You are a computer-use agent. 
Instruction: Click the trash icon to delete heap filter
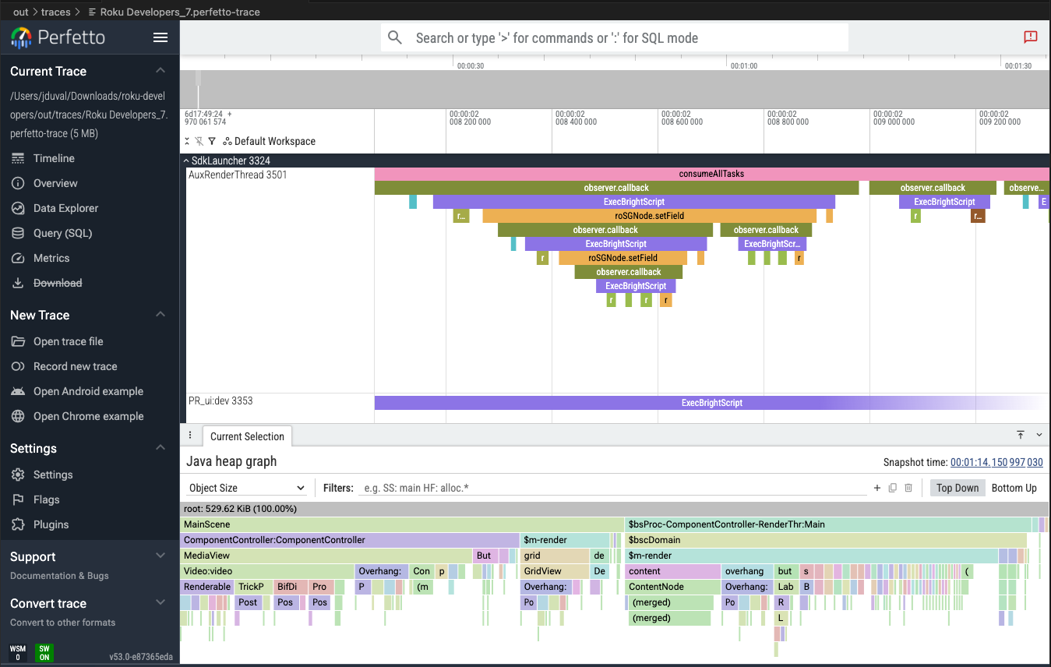tap(908, 487)
